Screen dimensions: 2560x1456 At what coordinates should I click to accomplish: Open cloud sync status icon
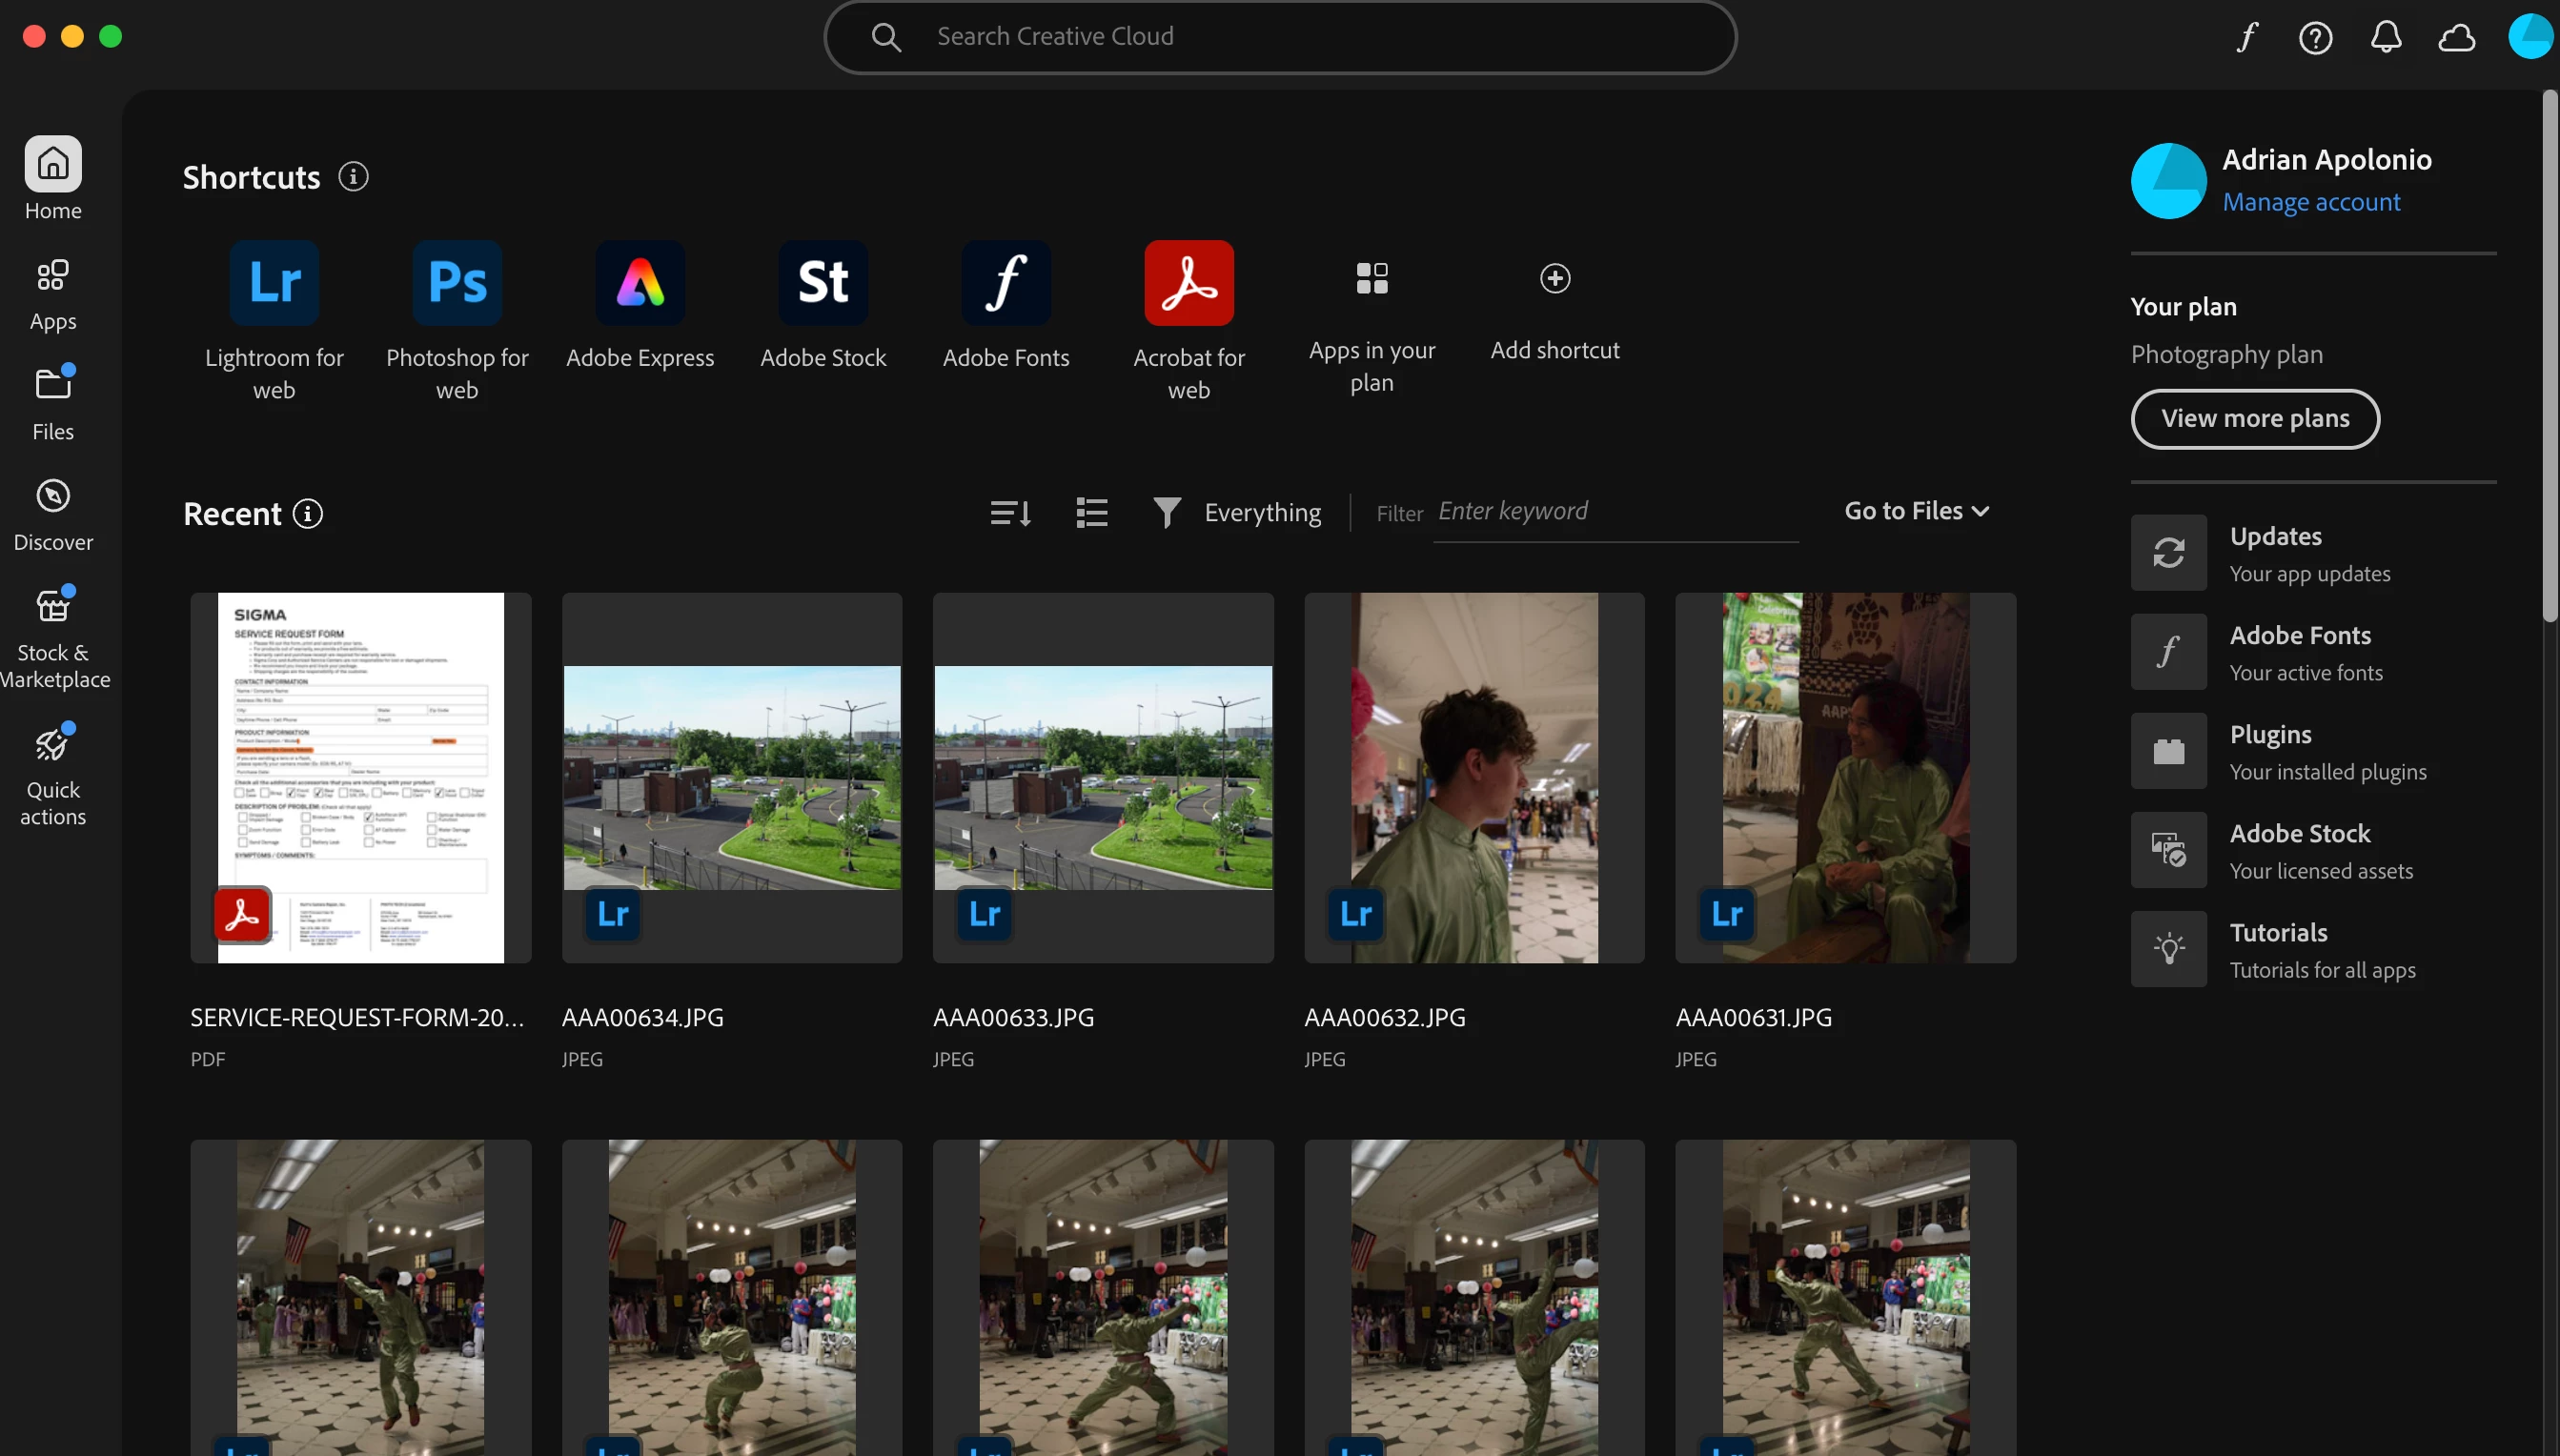[x=2456, y=38]
